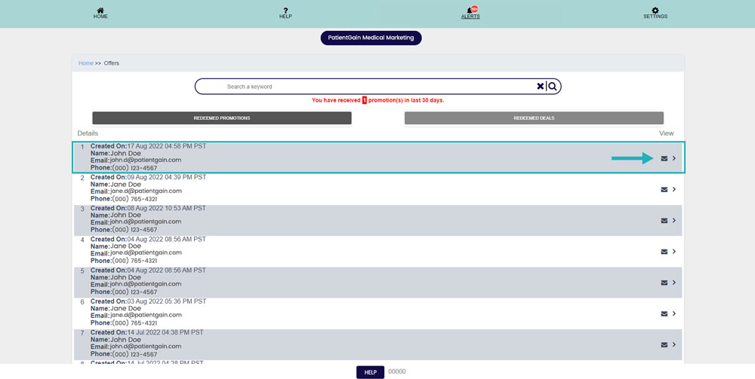This screenshot has height=379, width=755.
Task: Expand row 3 with right chevron
Action: point(674,221)
